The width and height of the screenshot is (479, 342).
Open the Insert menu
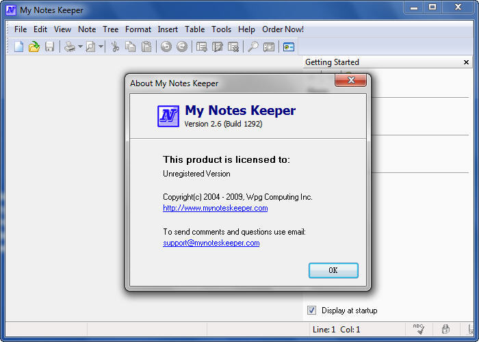(x=168, y=29)
